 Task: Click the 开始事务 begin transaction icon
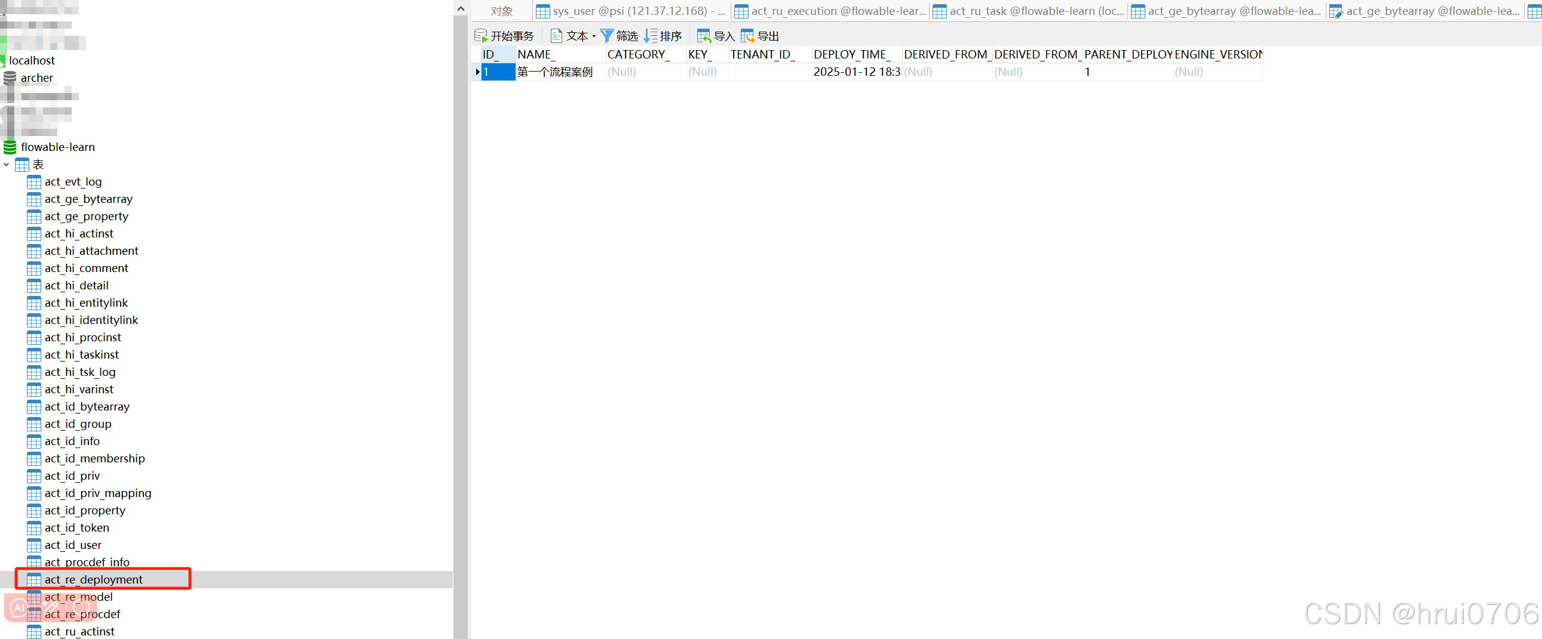[x=481, y=35]
